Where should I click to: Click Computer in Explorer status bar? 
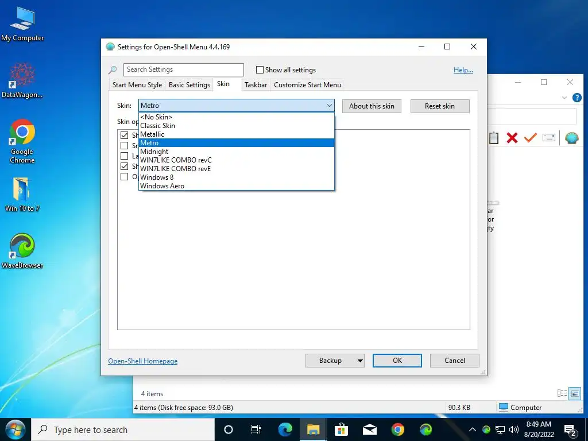(520, 408)
